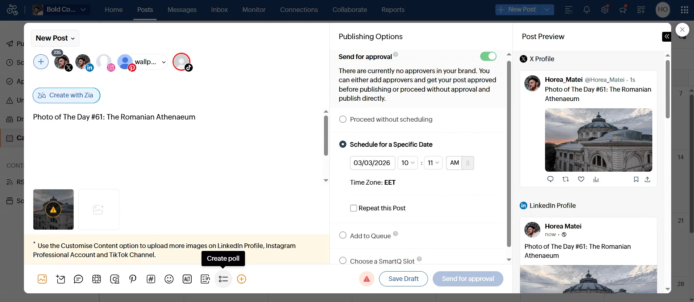Click the orange plus circle in toolbar

(x=241, y=279)
